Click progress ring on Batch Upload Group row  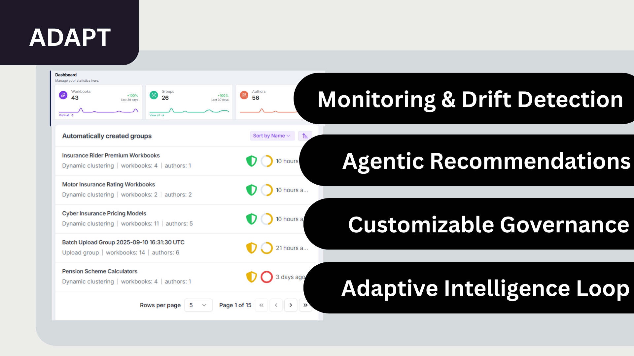(x=266, y=248)
